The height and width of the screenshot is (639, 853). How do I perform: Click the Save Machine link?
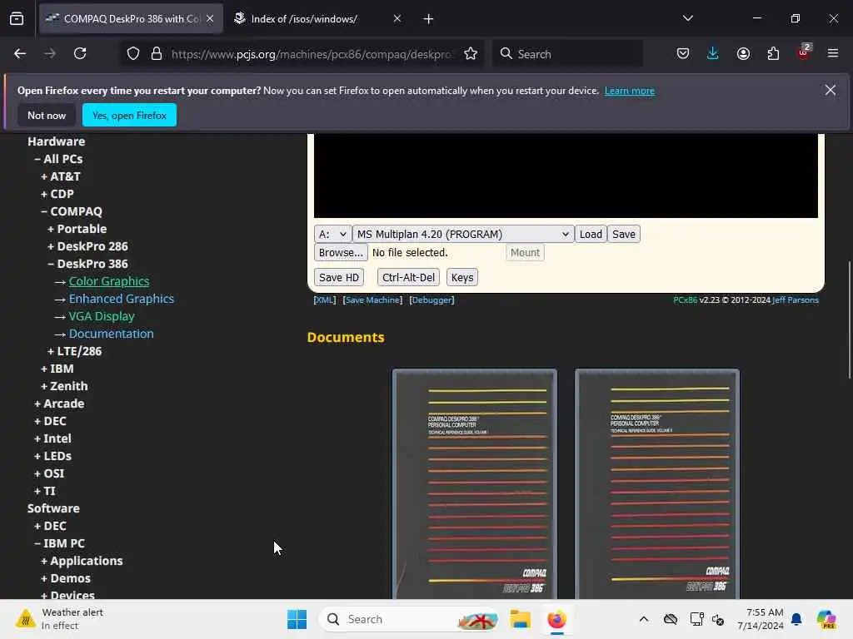click(372, 300)
